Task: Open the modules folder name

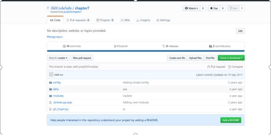Action: tap(58, 96)
